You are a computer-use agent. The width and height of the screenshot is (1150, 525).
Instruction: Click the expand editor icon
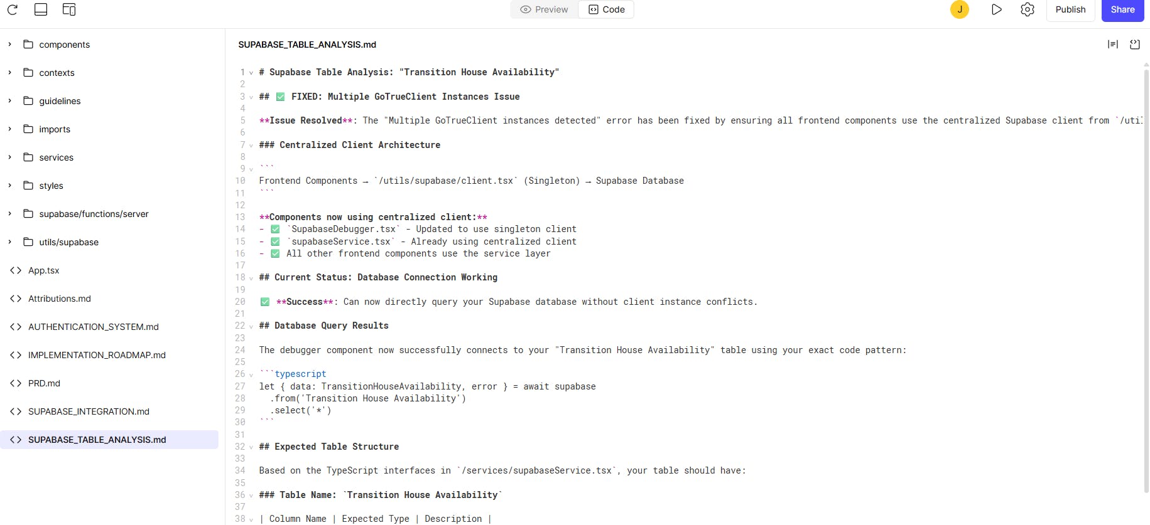(1135, 45)
